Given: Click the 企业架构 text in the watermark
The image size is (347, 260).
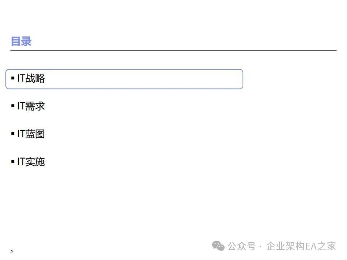Looking at the screenshot, I should 286,246.
